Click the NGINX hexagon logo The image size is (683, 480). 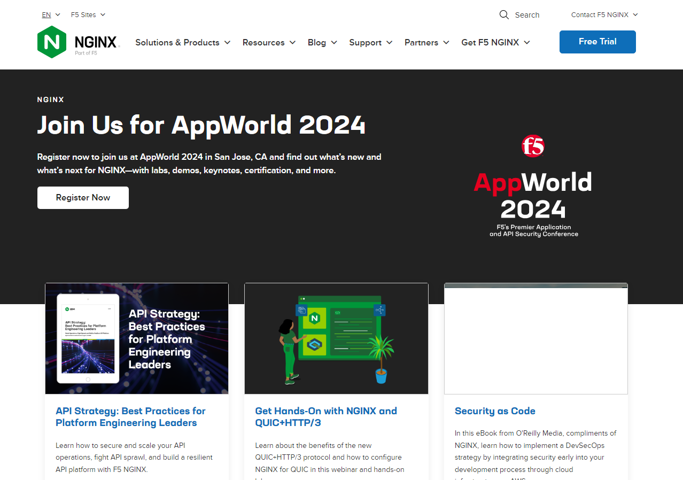pyautogui.click(x=52, y=42)
